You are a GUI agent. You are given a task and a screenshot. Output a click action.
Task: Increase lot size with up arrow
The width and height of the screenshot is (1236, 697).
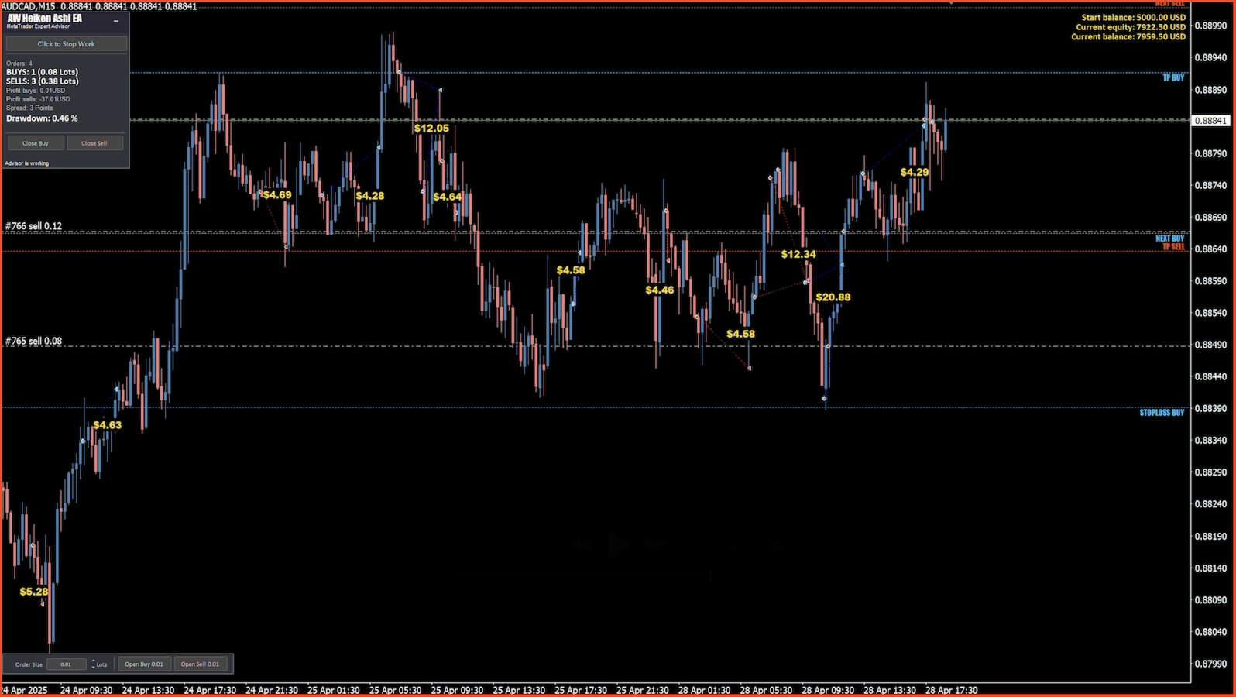tap(93, 661)
